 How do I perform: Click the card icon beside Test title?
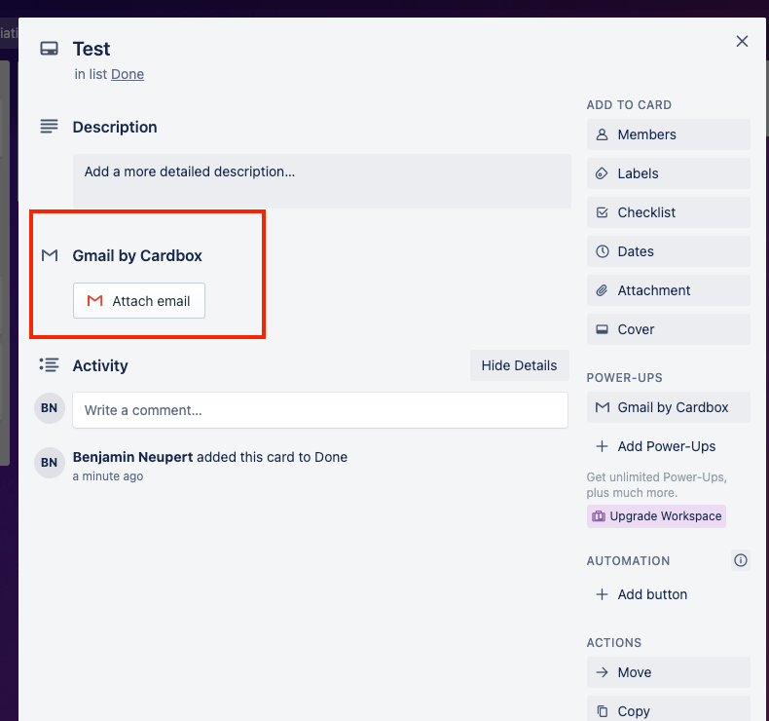tap(49, 49)
